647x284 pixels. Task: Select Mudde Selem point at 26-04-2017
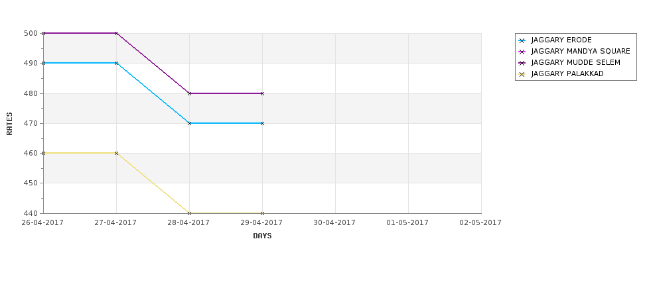pos(43,33)
